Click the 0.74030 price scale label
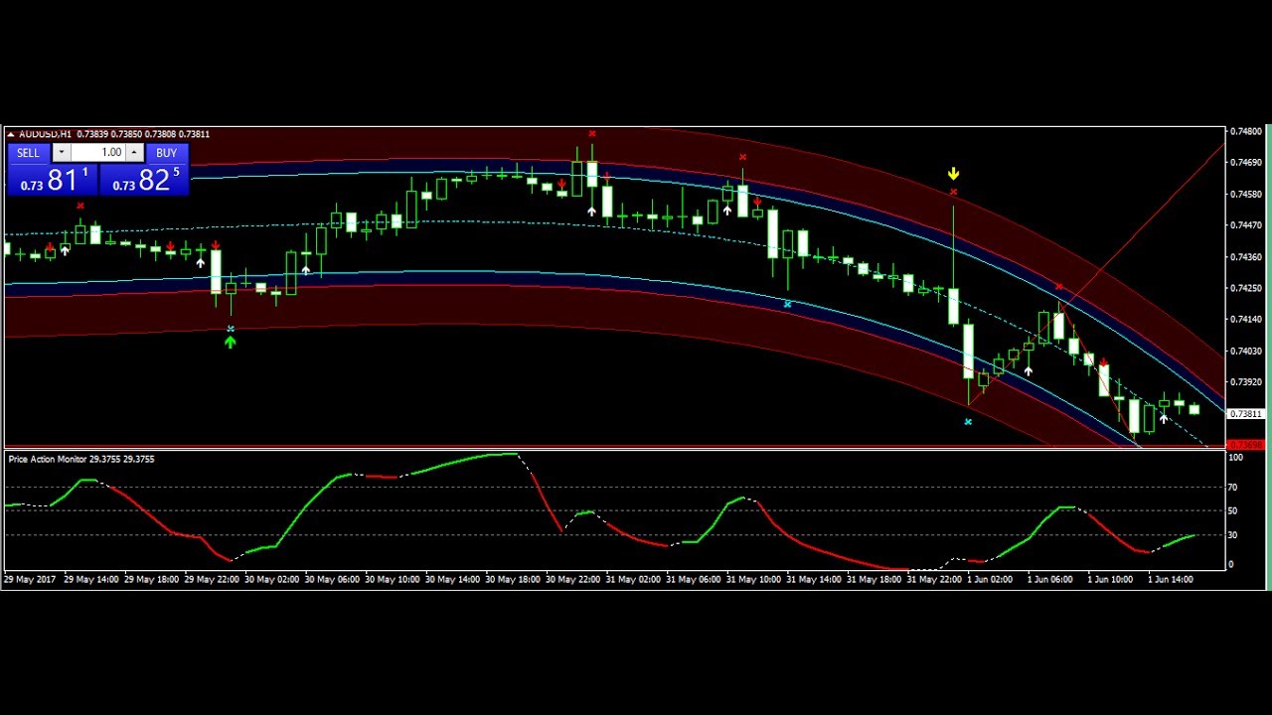This screenshot has height=715, width=1272. [x=1247, y=351]
